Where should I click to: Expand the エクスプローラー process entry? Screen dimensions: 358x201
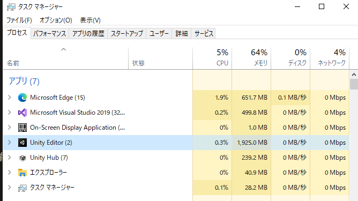click(x=9, y=173)
